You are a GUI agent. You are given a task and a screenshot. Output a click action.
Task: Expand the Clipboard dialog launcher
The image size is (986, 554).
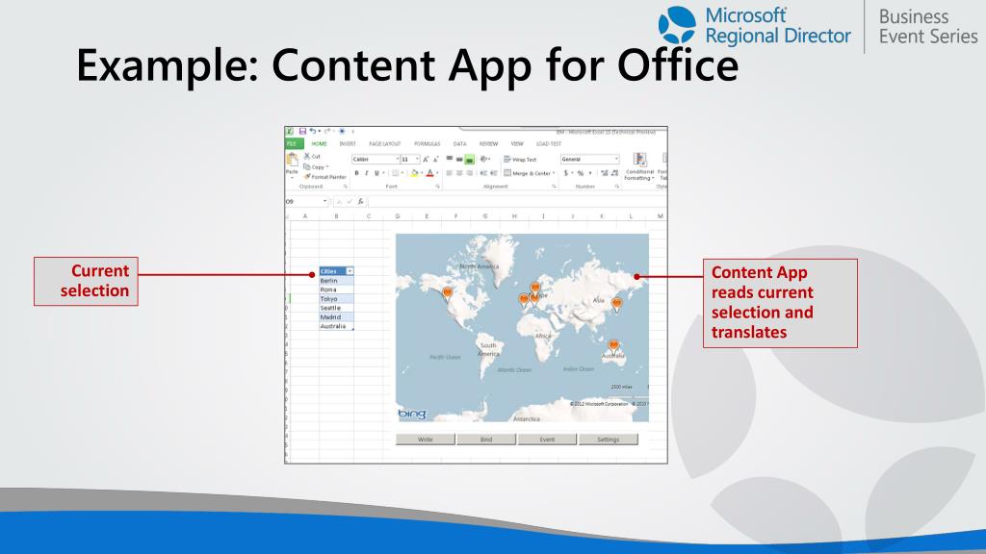click(346, 187)
